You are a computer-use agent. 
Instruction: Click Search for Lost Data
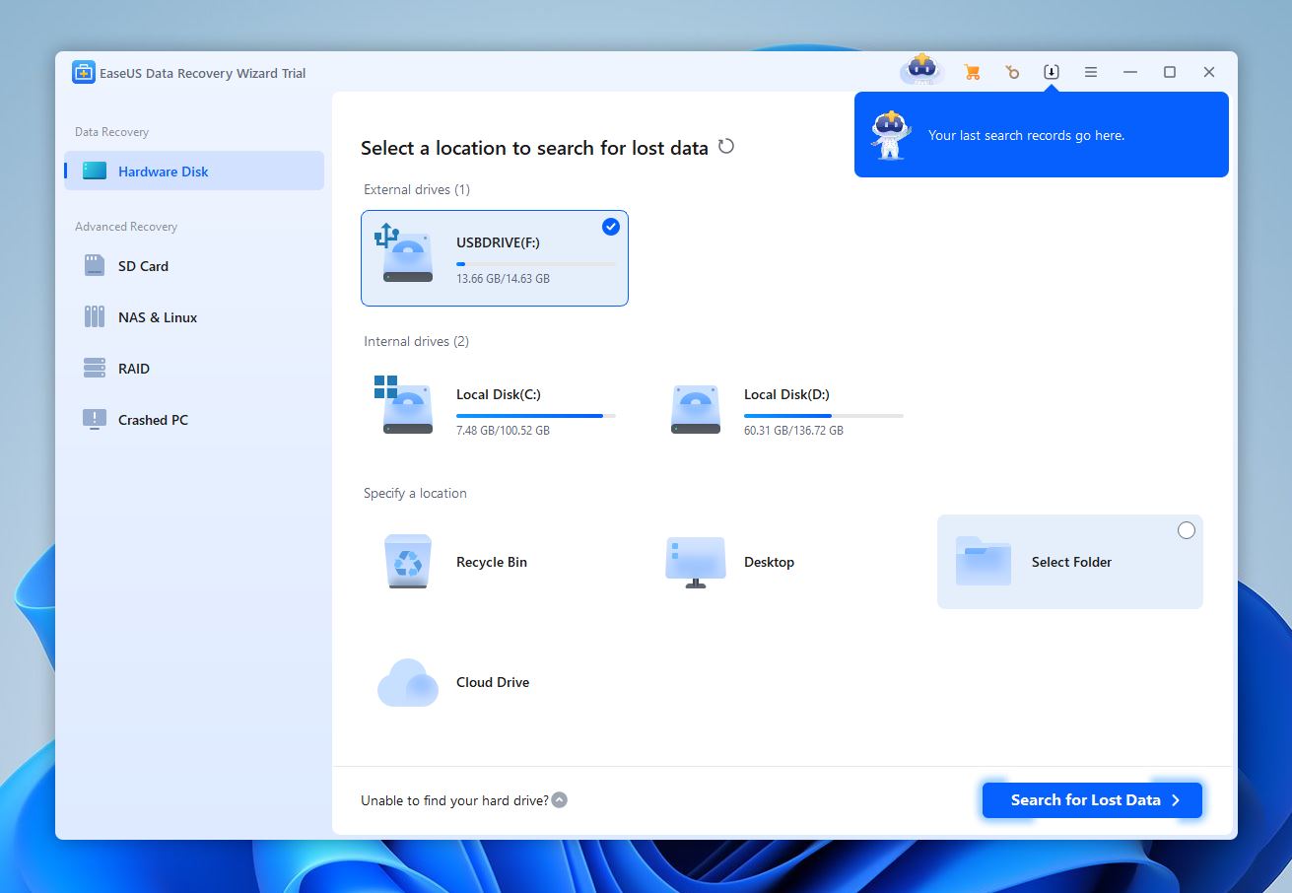pos(1091,799)
